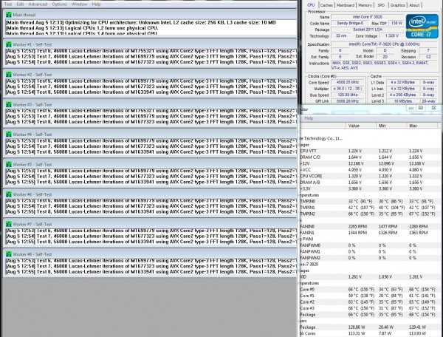This screenshot has width=443, height=337.
Task: Select the CPU VCORE row in HWMonitor
Action: [370, 176]
